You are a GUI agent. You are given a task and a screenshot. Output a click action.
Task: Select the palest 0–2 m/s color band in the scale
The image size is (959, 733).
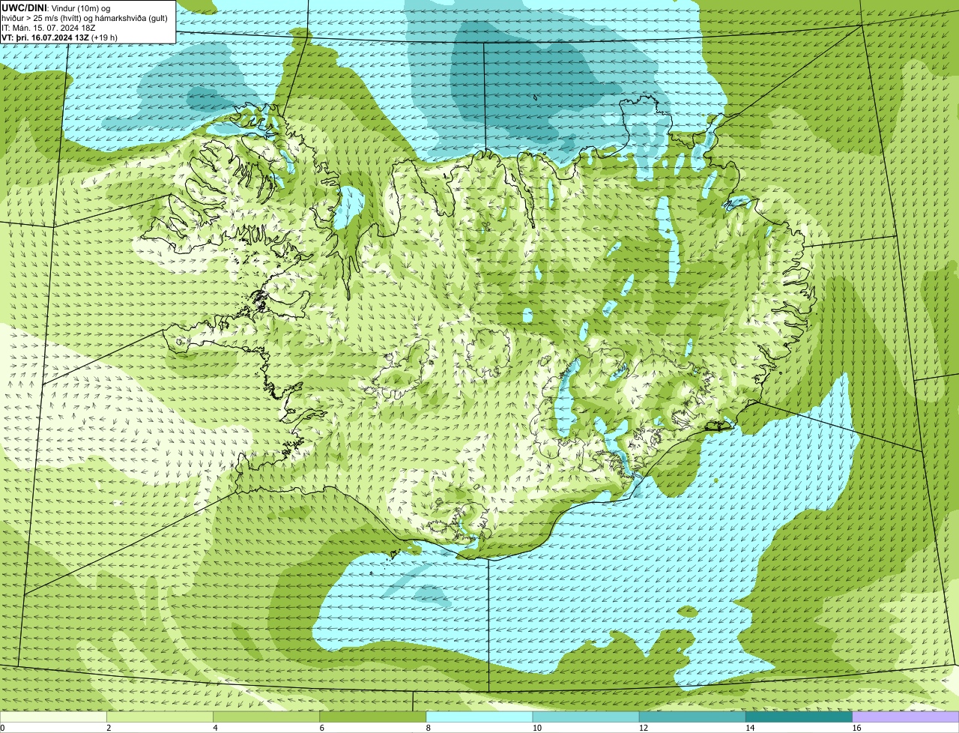pos(53,717)
